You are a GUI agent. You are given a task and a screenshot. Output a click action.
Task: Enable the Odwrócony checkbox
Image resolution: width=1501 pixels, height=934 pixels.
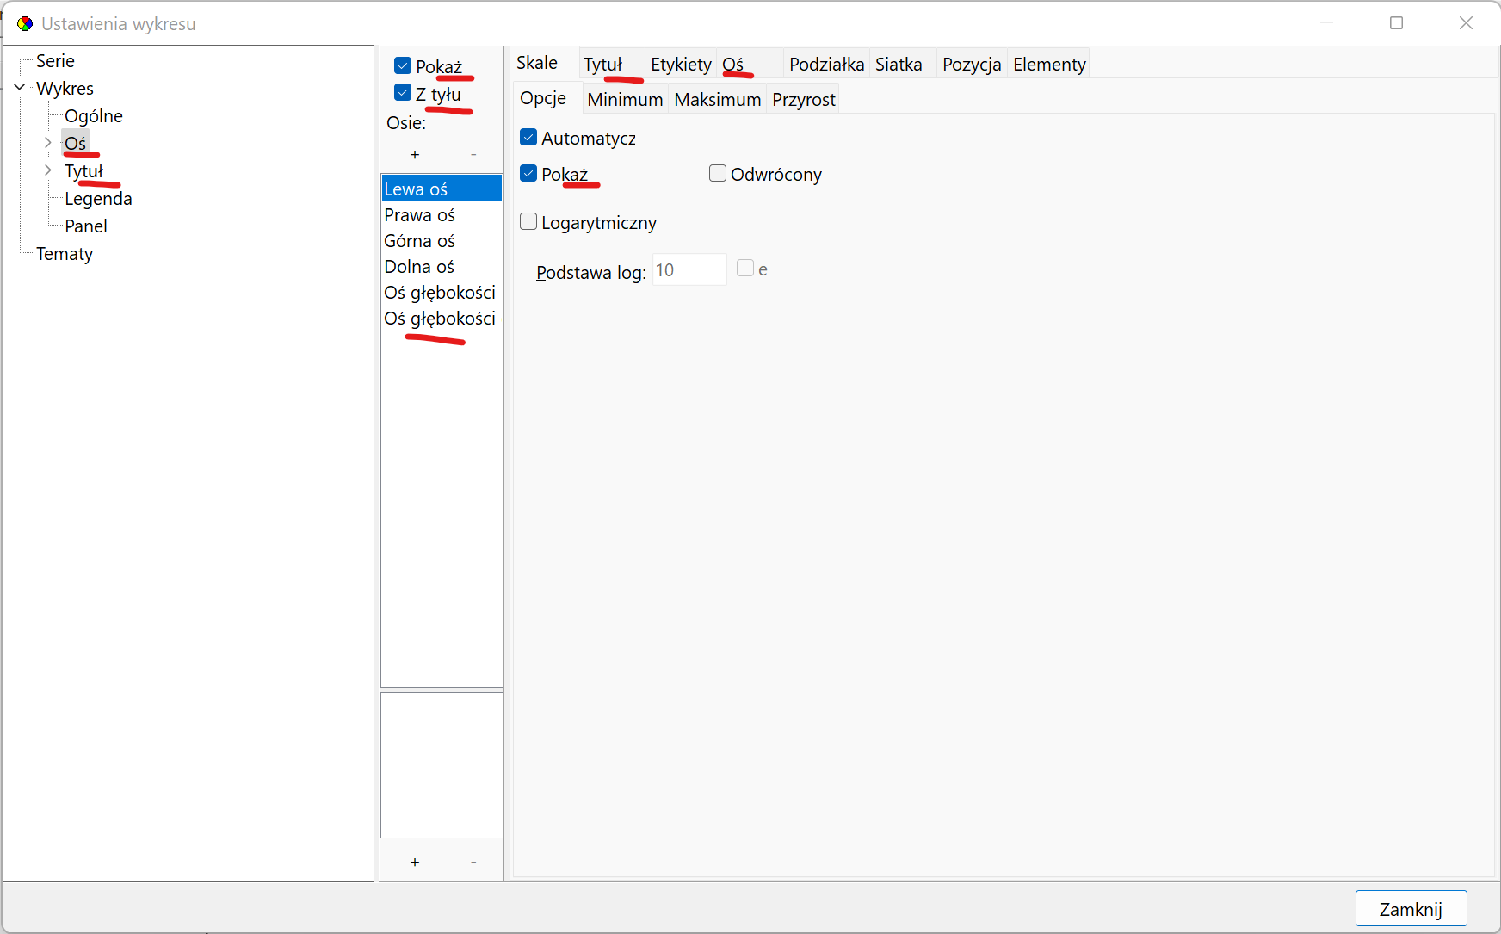click(718, 173)
